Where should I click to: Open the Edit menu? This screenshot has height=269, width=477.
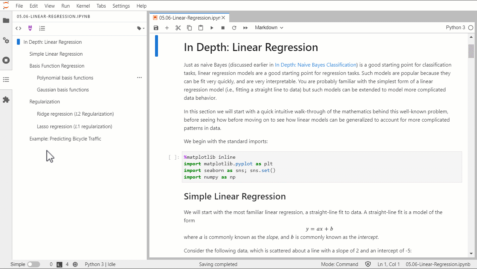click(x=34, y=6)
